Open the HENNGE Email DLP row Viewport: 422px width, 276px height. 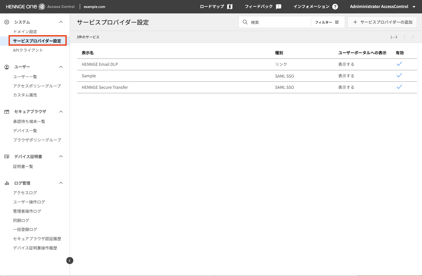247,64
